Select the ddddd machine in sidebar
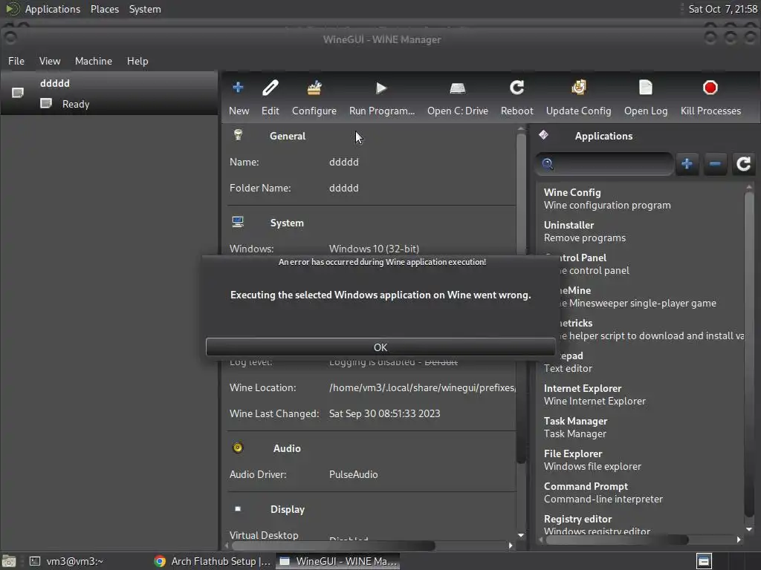Image resolution: width=761 pixels, height=570 pixels. [109, 94]
